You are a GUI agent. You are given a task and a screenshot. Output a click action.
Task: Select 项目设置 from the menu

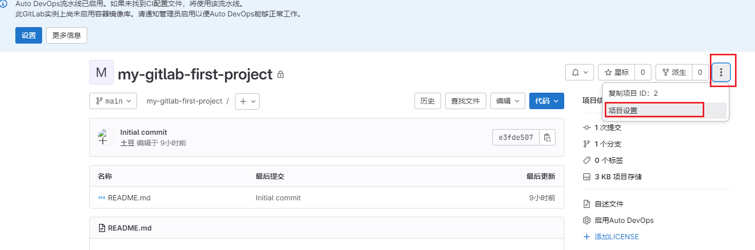point(623,110)
